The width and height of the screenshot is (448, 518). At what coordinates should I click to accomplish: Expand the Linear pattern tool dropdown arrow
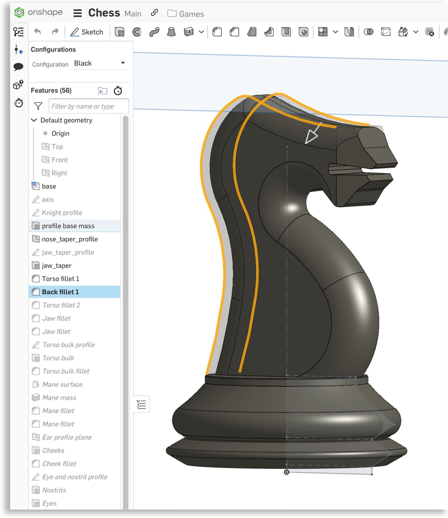tap(335, 32)
